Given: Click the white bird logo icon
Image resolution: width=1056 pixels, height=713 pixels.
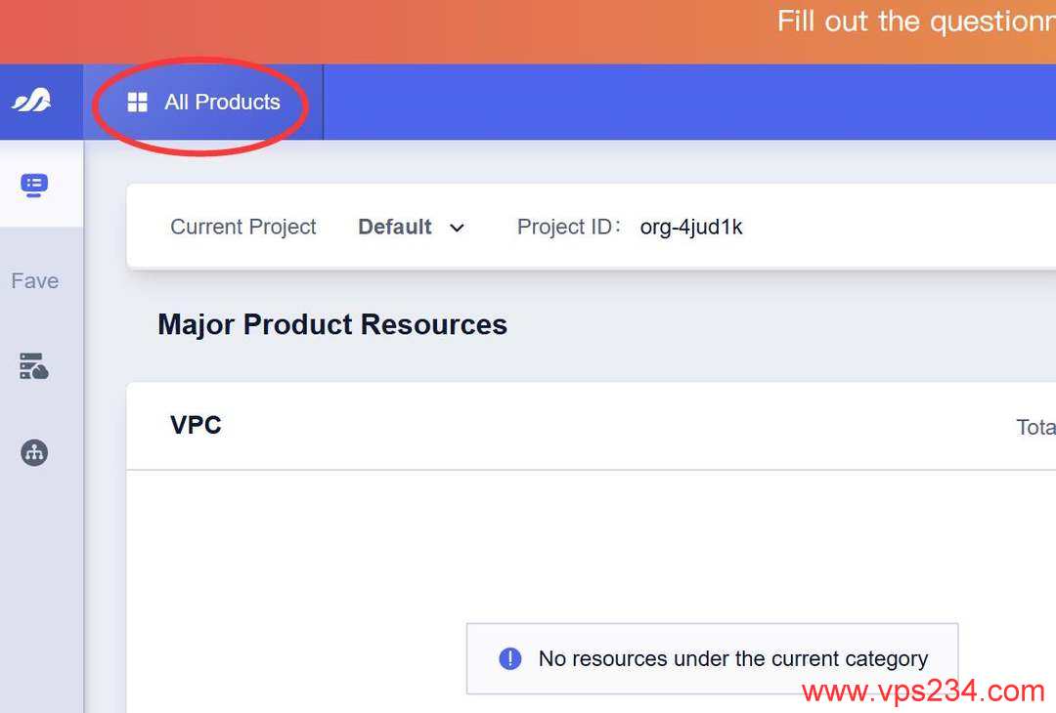Looking at the screenshot, I should tap(31, 101).
